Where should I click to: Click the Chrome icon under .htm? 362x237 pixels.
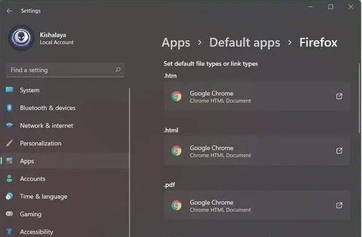[x=176, y=96]
